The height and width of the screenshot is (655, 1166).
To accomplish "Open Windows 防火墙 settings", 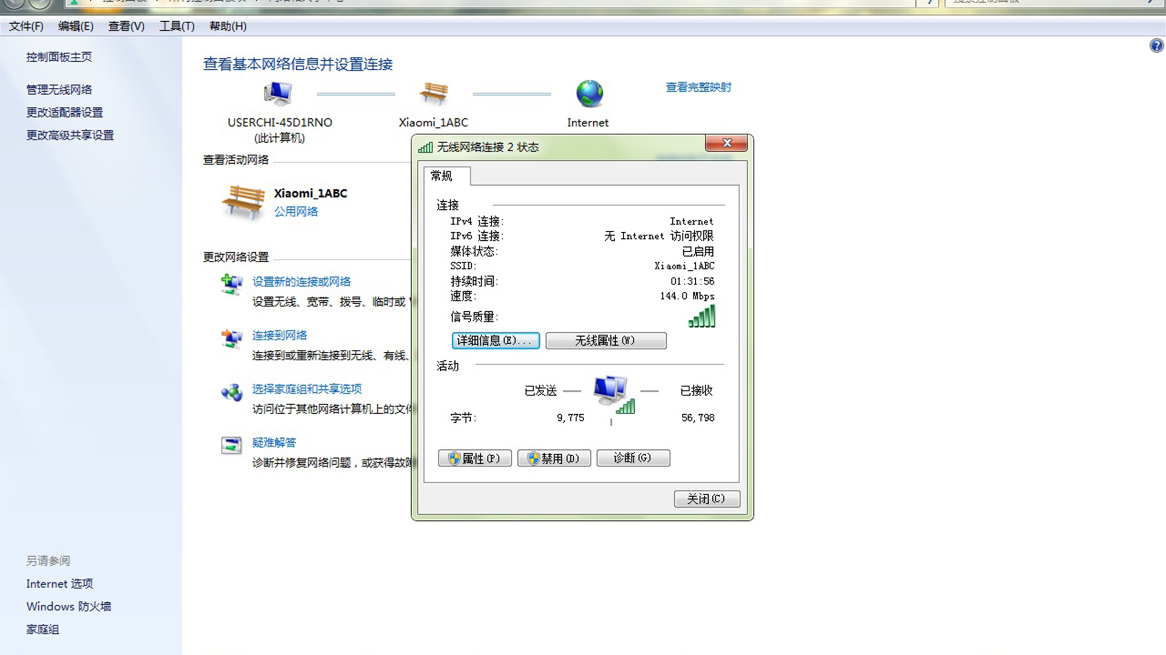I will 69,606.
